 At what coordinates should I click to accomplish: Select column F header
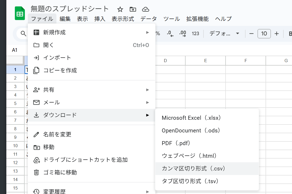[x=246, y=61]
